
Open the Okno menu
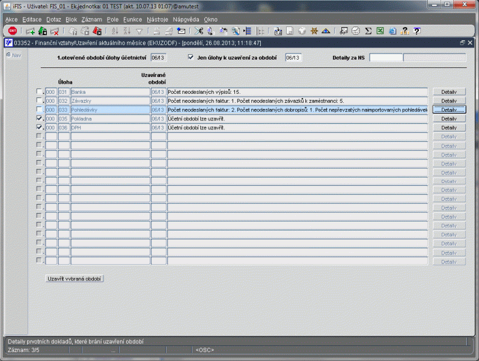click(x=210, y=20)
